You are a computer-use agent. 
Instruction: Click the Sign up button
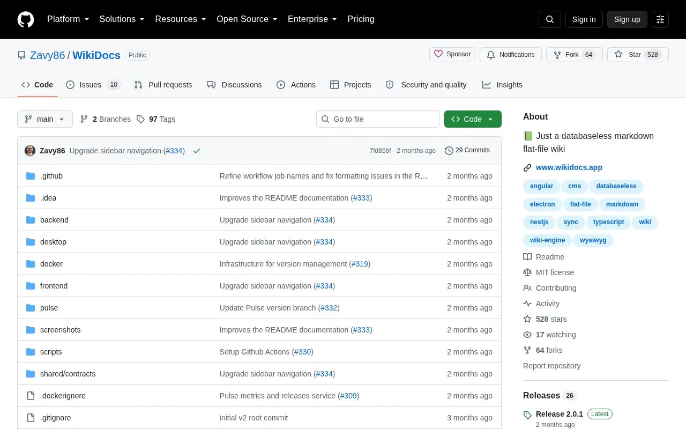(627, 19)
